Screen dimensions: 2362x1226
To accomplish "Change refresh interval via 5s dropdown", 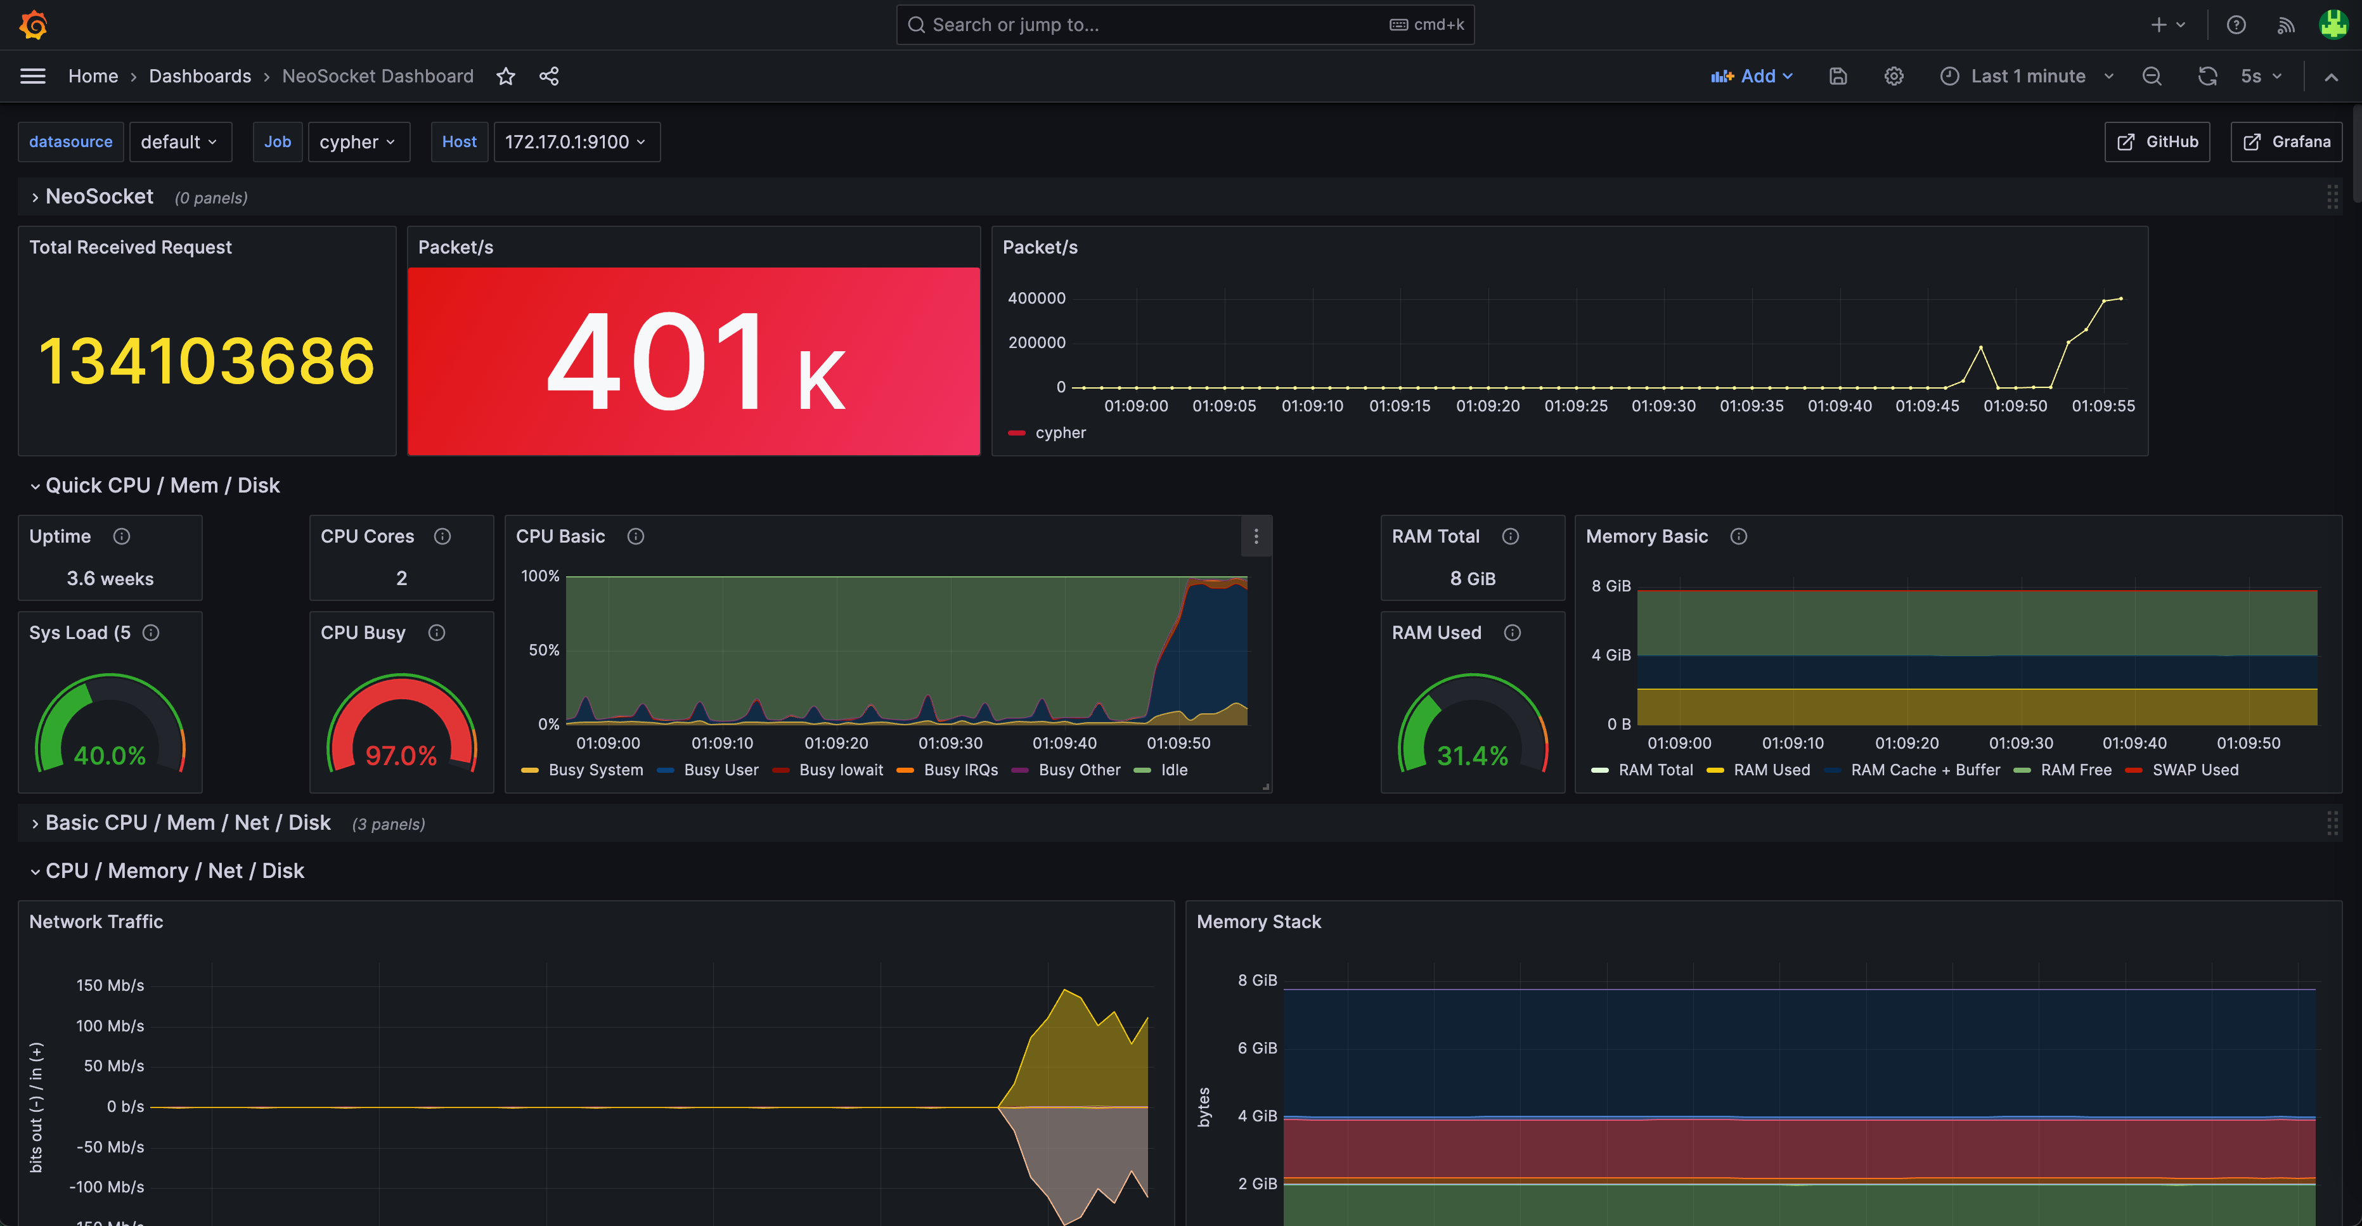I will pyautogui.click(x=2260, y=76).
